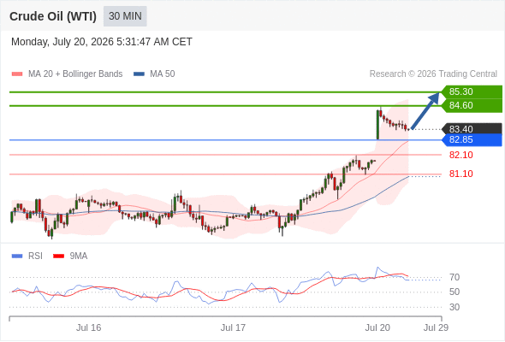The width and height of the screenshot is (505, 342).
Task: Click the 30 MIN timeframe button
Action: coord(125,16)
